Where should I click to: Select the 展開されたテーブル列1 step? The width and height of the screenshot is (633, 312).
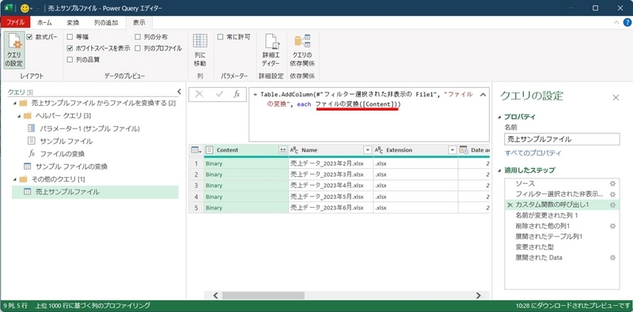tap(548, 236)
